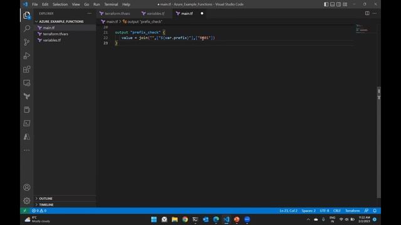Click output "prefix_check" code on line 21

(x=140, y=32)
